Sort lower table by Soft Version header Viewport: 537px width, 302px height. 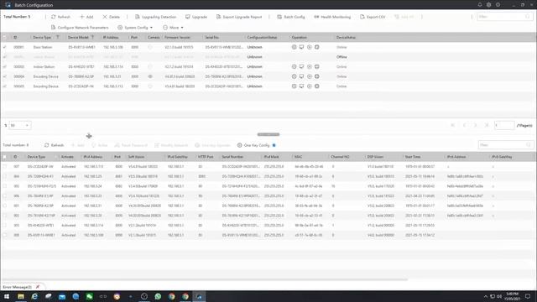[136, 157]
